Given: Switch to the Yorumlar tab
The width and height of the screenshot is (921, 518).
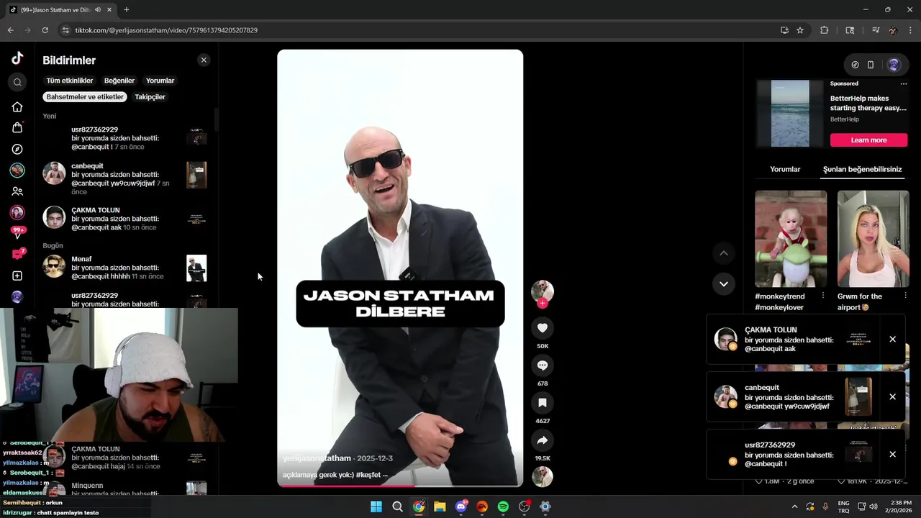Looking at the screenshot, I should tap(785, 169).
